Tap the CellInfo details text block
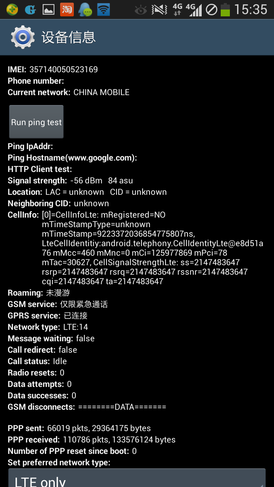Image resolution: width=274 pixels, height=487 pixels. click(153, 248)
